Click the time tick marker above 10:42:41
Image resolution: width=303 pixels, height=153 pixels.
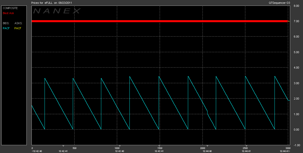63,146
